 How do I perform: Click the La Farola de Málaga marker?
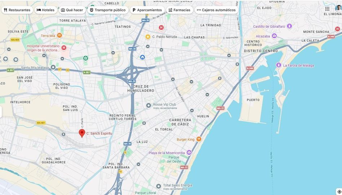[279, 65]
